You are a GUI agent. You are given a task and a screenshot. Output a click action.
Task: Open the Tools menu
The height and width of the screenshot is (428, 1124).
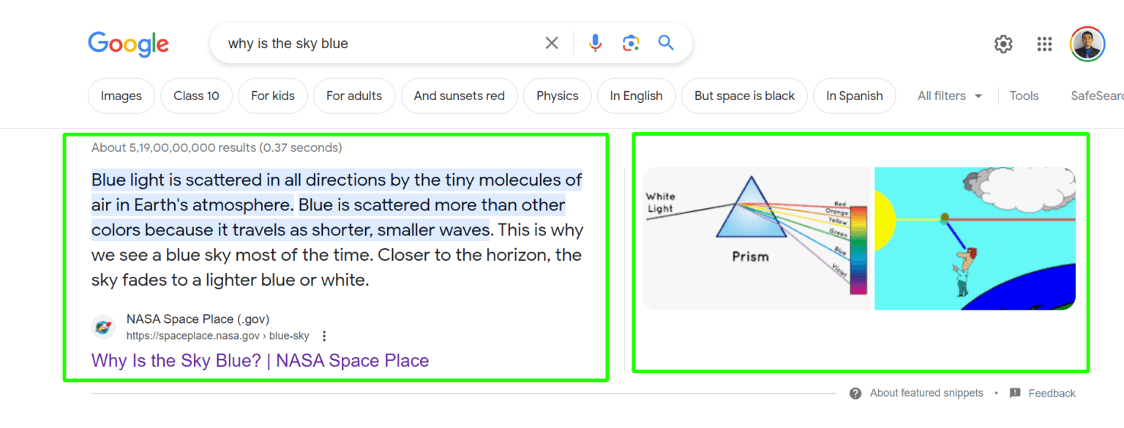coord(1024,96)
